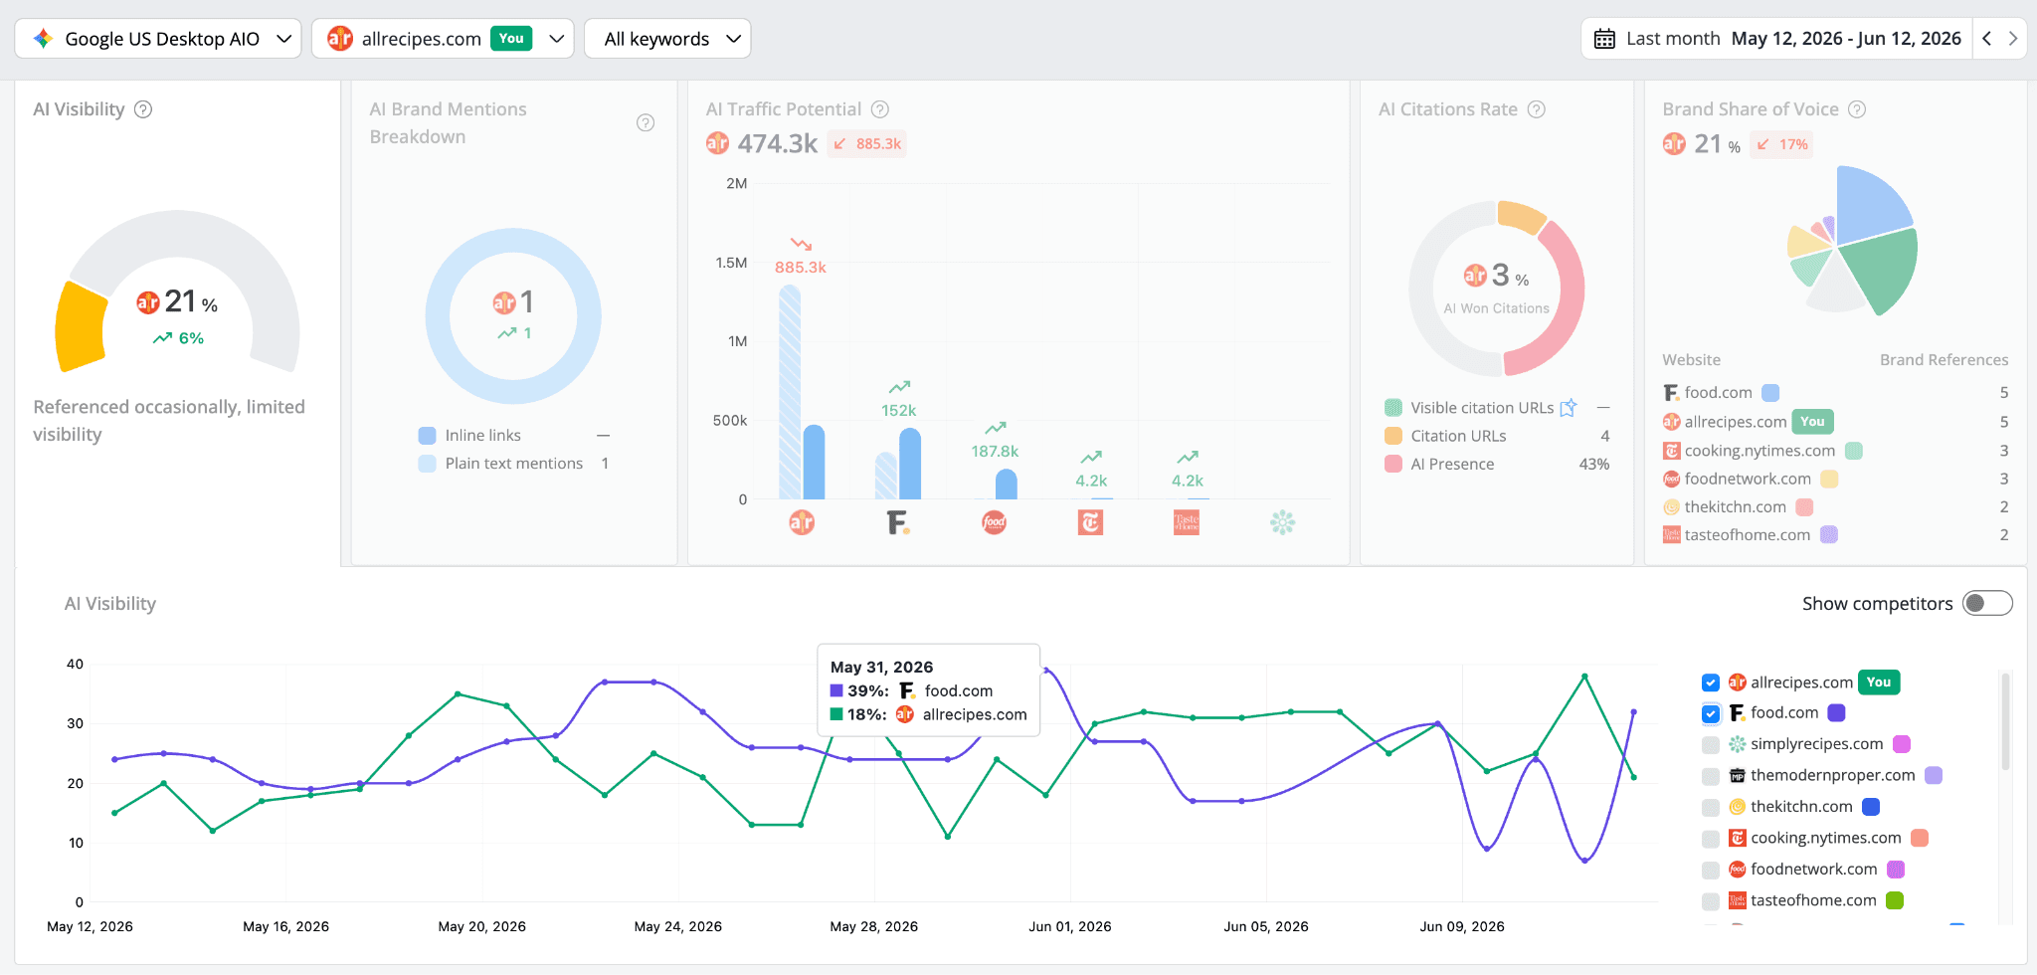Open help icon next to AI Visibility
2037x975 pixels.
point(143,109)
